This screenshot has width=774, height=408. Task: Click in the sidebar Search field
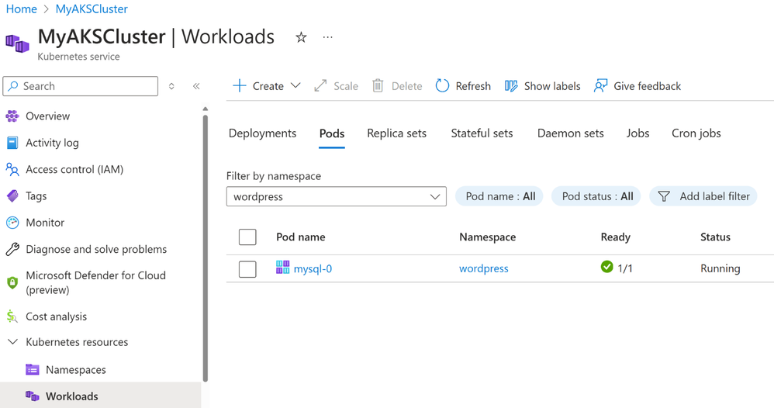click(x=81, y=86)
